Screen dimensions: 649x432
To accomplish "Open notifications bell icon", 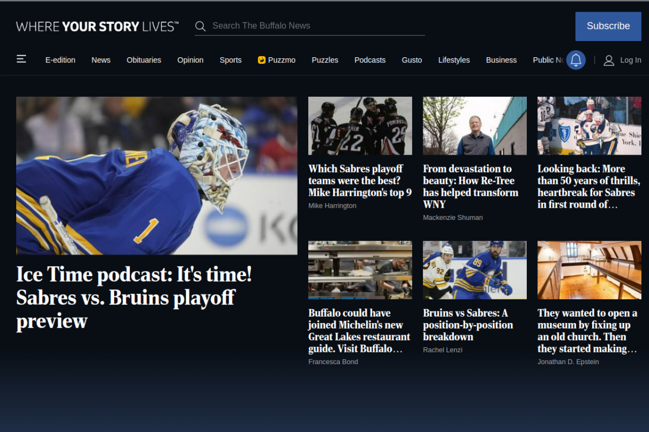I will [575, 60].
